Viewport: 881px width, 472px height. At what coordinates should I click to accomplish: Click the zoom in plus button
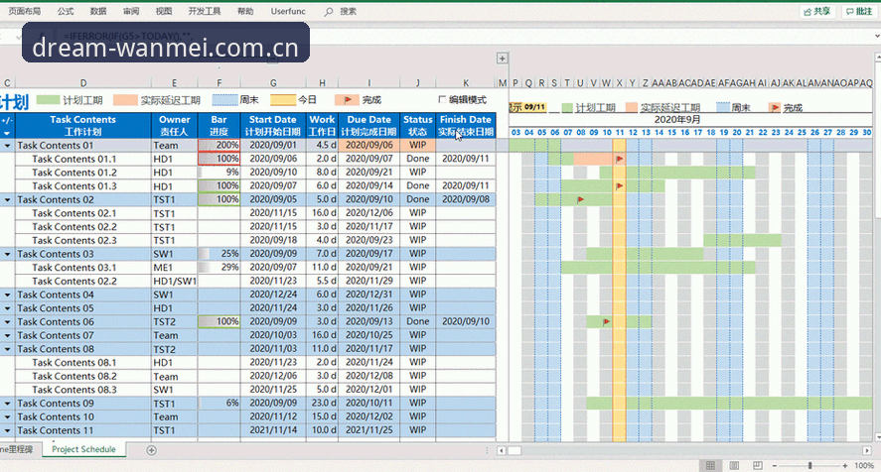844,465
